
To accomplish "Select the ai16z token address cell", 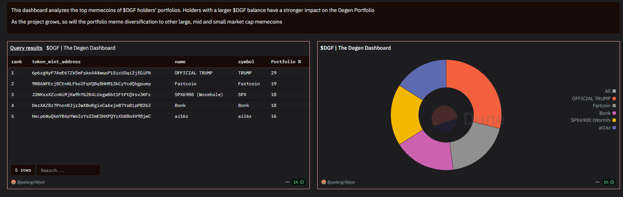I will 91,116.
